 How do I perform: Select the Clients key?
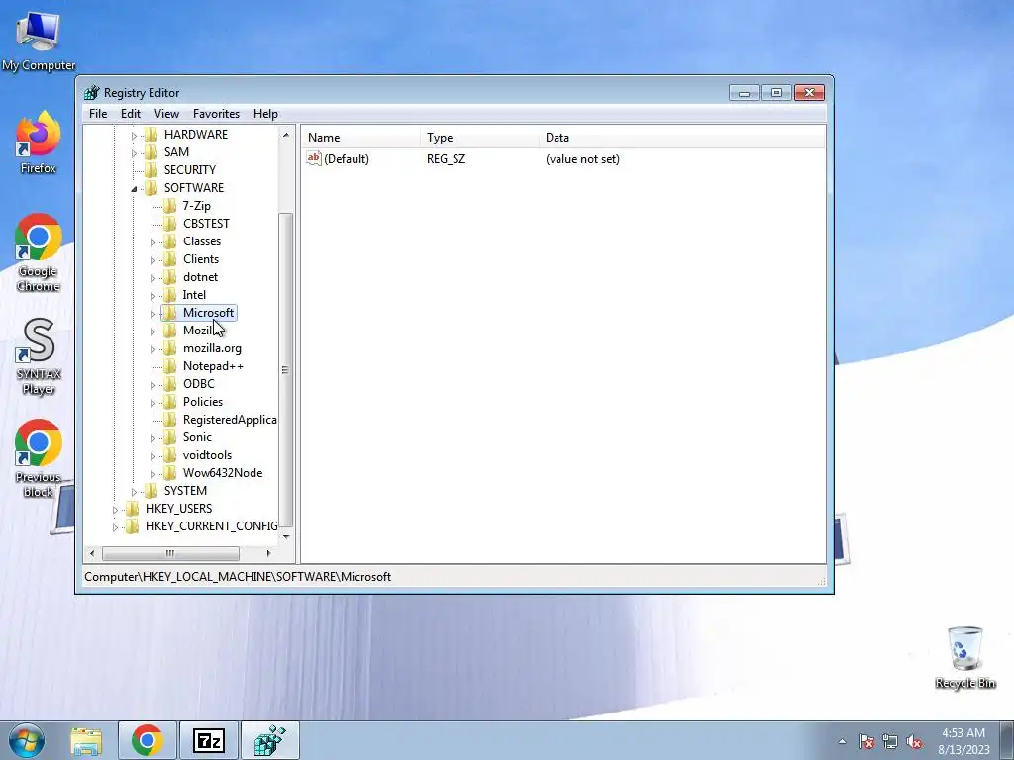coord(201,259)
